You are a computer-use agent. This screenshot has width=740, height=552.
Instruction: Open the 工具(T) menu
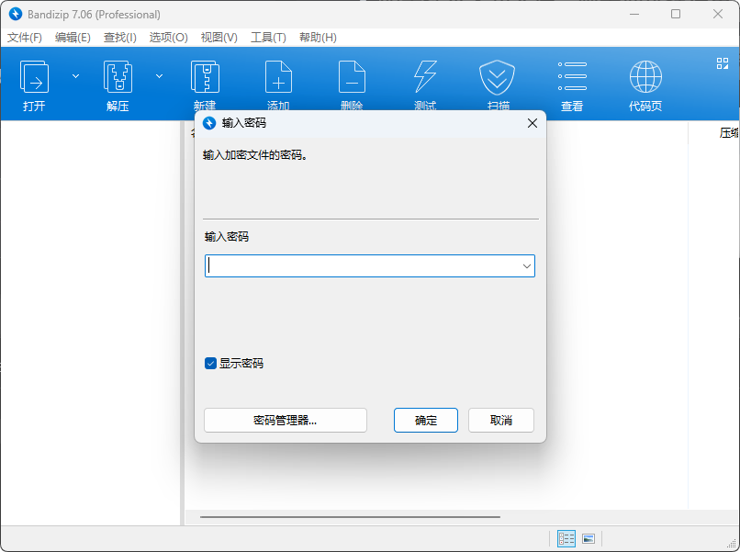(x=266, y=38)
